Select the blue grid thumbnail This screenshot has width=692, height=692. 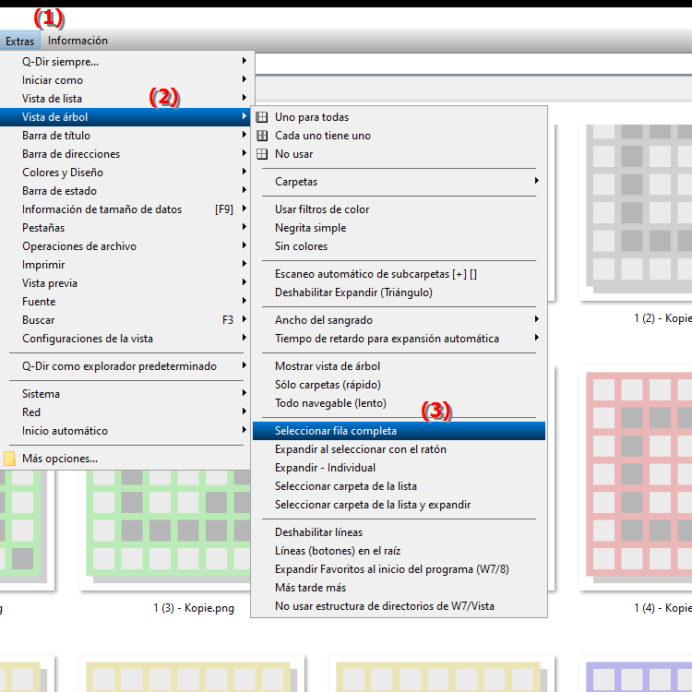click(636, 674)
